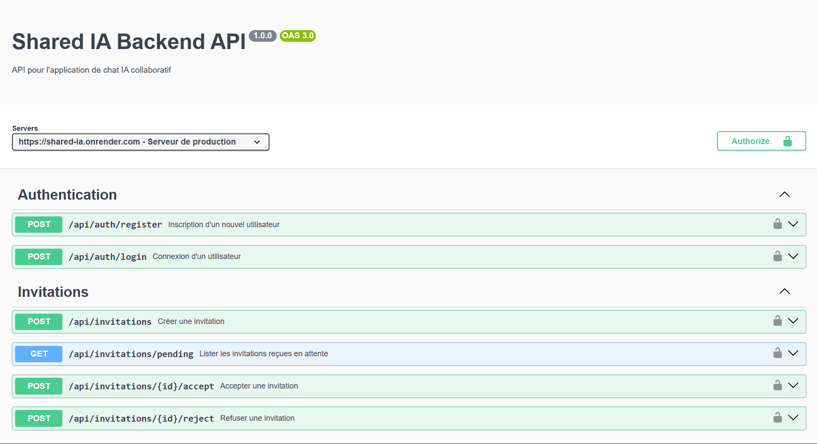
Task: Click the OAS 3.0 badge
Action: pos(297,36)
